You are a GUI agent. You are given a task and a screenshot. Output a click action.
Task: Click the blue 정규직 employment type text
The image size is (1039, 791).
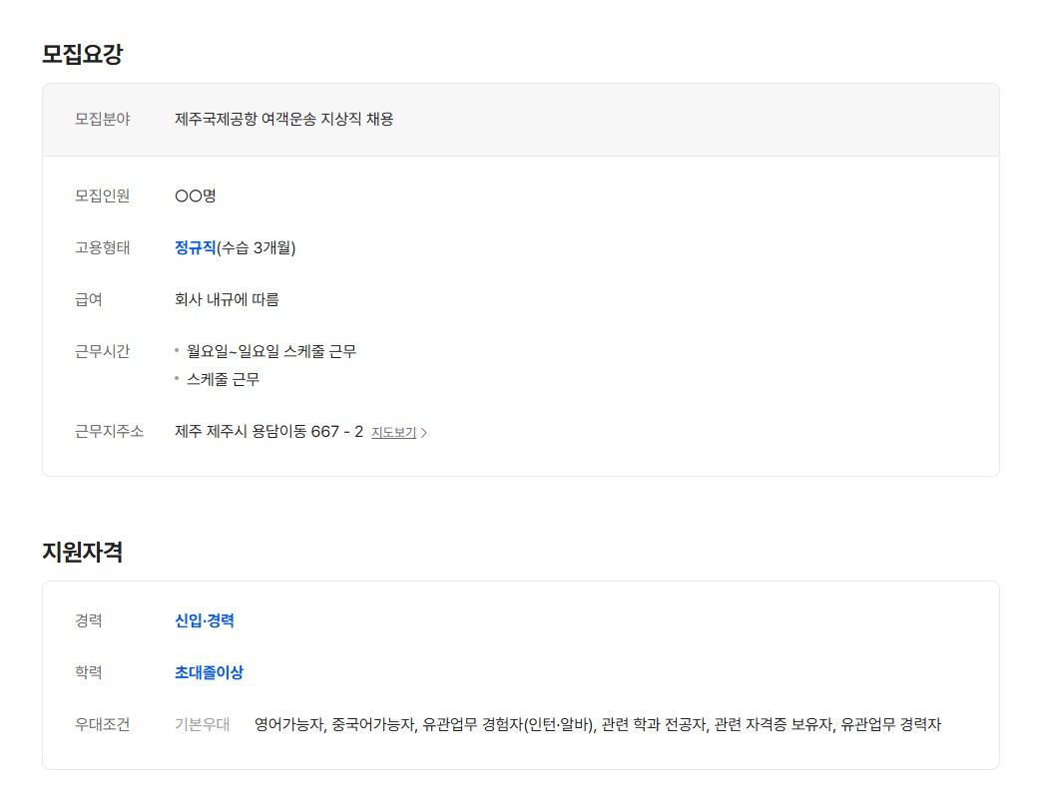coord(195,247)
